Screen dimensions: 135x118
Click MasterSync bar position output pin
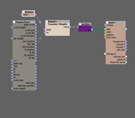point(36,41)
